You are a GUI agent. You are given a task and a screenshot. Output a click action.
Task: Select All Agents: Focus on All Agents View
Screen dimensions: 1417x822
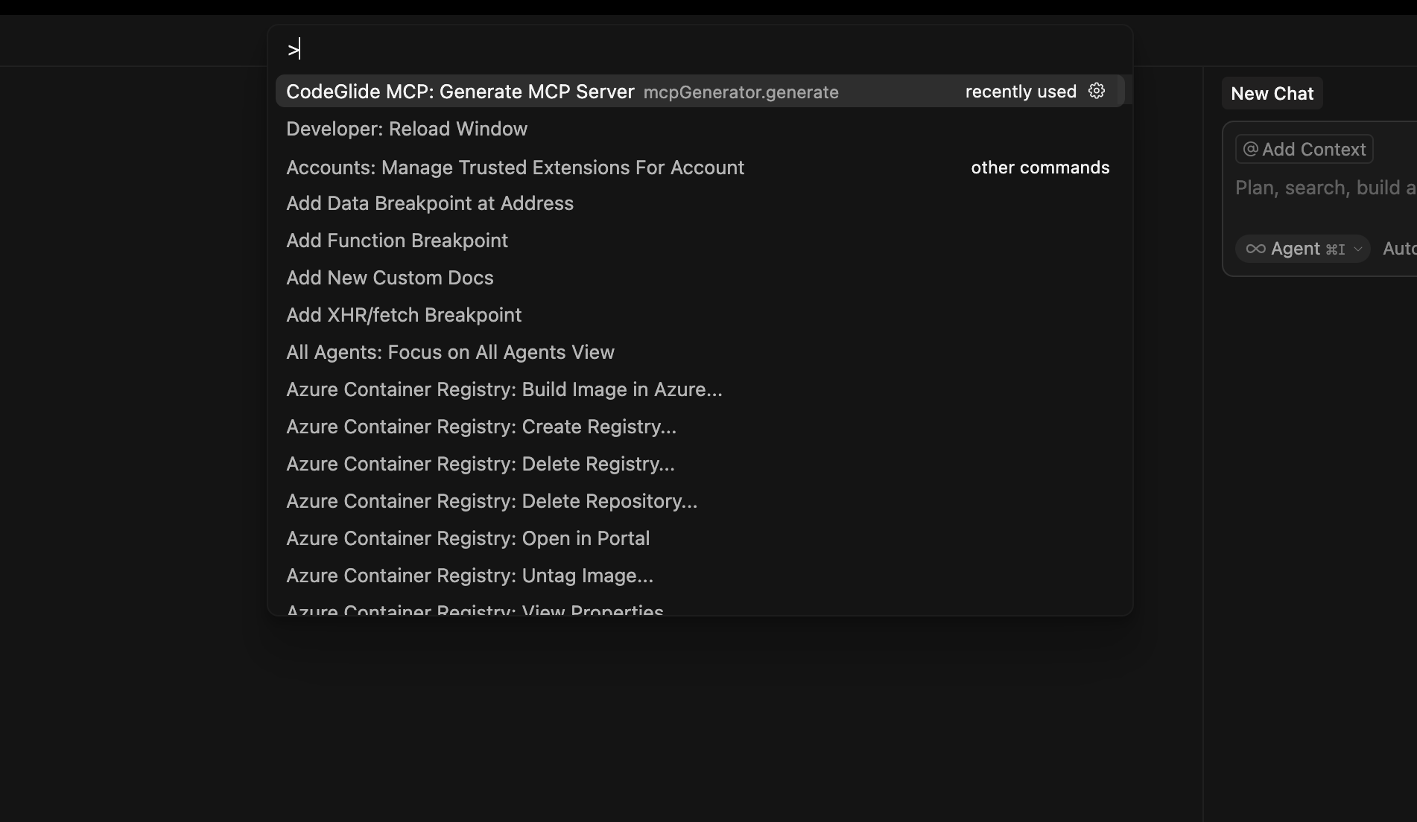pyautogui.click(x=450, y=351)
